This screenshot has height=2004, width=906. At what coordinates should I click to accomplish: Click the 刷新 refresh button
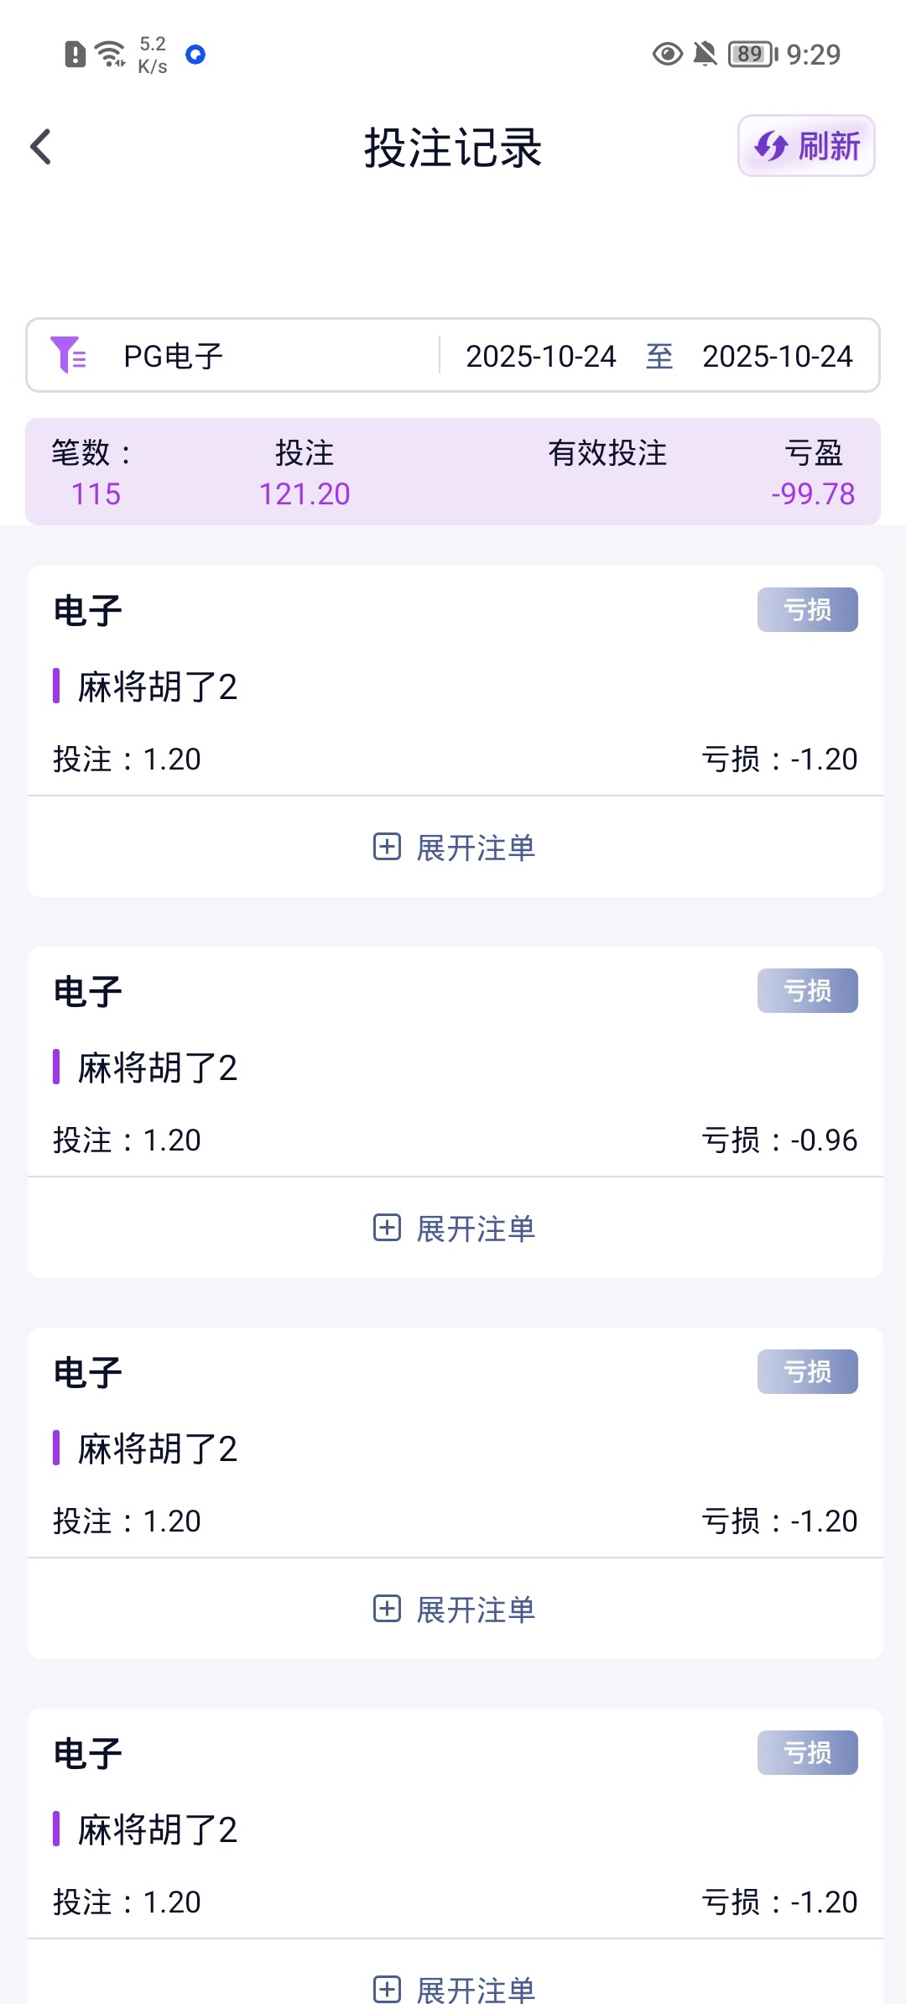[x=806, y=146]
